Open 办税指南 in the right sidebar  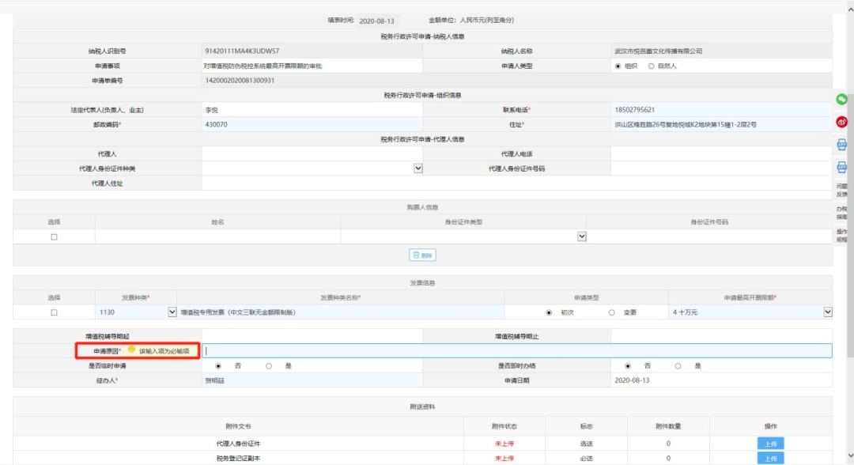(841, 213)
